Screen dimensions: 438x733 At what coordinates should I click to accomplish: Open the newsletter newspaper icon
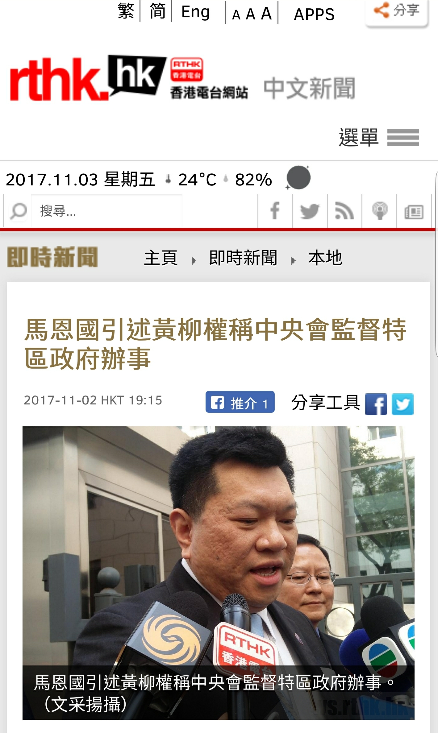point(414,211)
